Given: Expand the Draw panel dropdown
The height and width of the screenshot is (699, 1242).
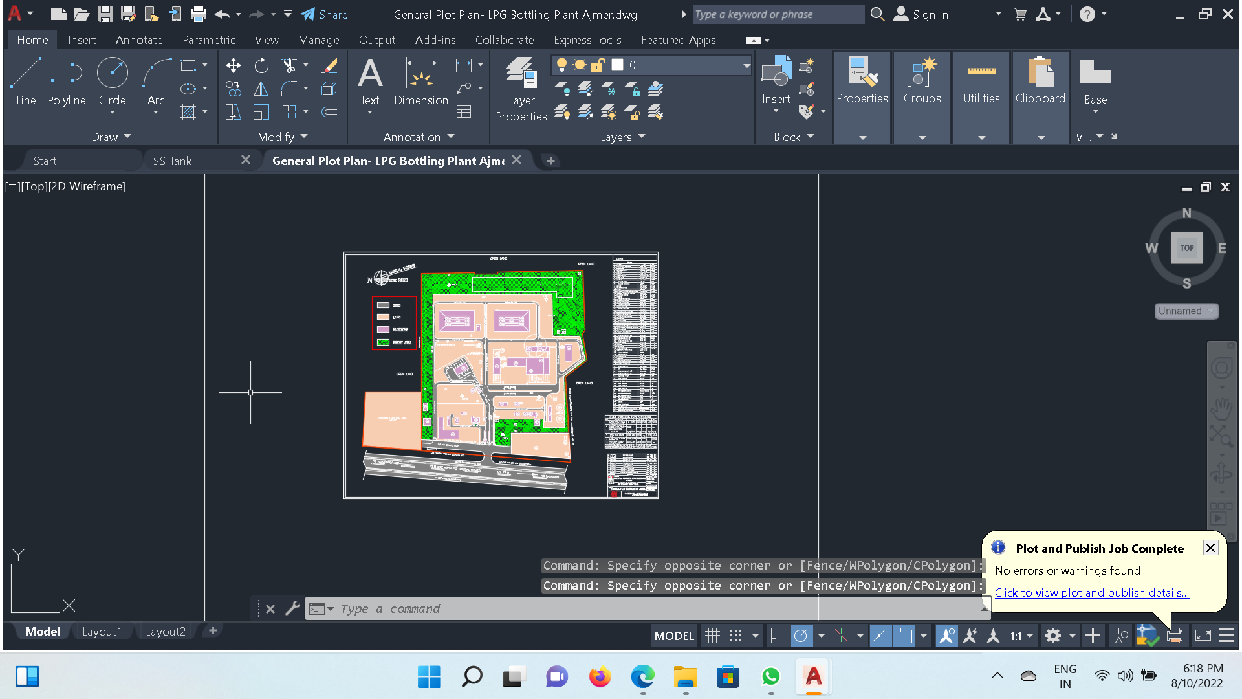Looking at the screenshot, I should pyautogui.click(x=111, y=137).
